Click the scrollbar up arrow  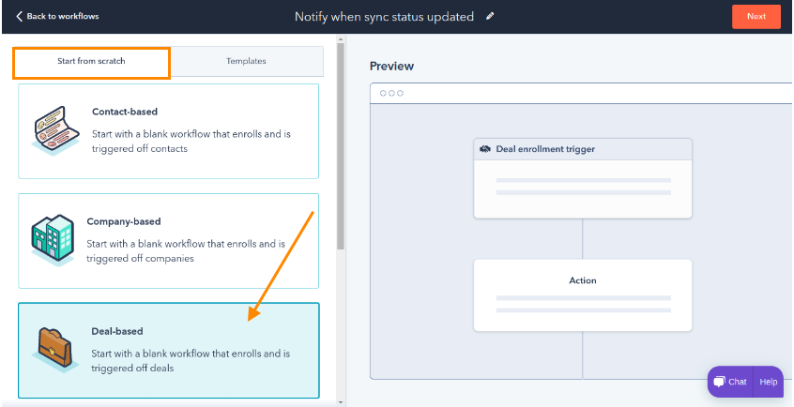pyautogui.click(x=341, y=39)
